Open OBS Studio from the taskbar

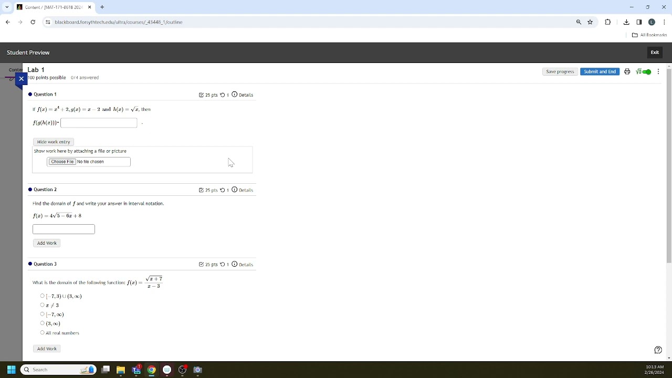[x=182, y=370]
